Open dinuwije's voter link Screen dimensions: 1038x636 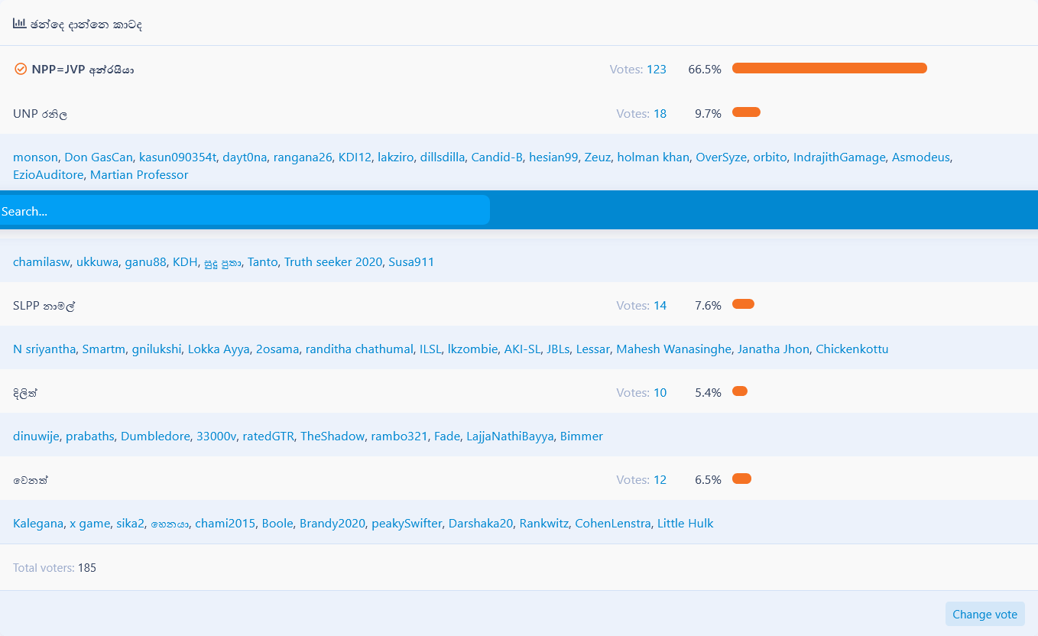pos(36,436)
